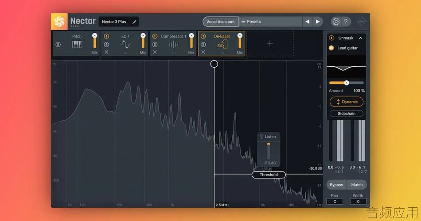Image resolution: width=421 pixels, height=221 pixels.
Task: Open the help question mark
Action: point(346,22)
